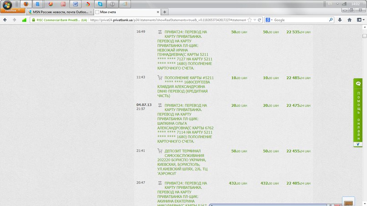
Task: Go back to previous page
Action: [x=5, y=20]
